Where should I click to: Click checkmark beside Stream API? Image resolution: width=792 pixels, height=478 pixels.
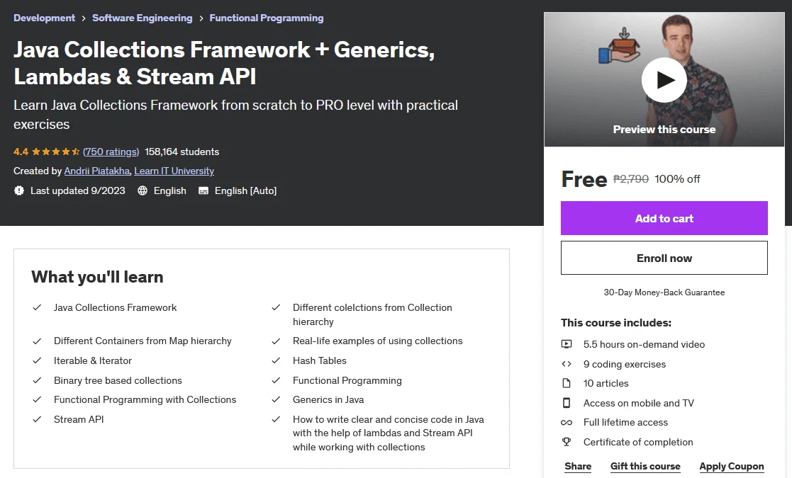tap(37, 419)
